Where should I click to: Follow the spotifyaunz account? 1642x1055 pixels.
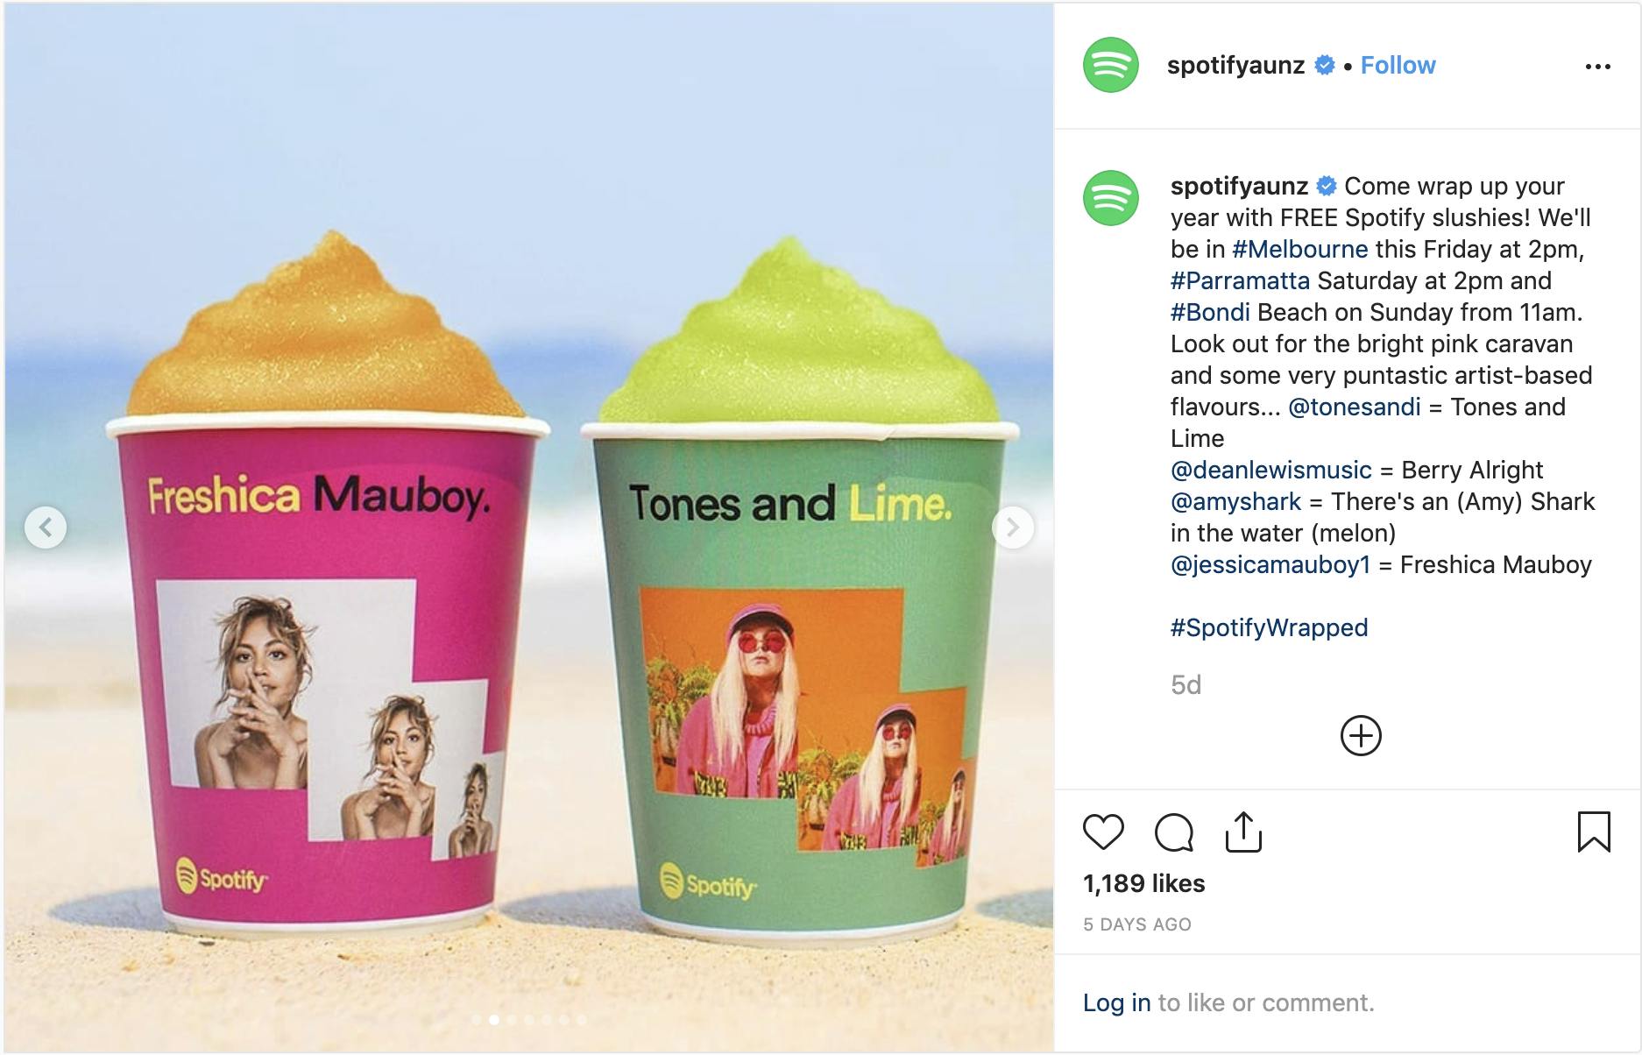click(x=1398, y=66)
